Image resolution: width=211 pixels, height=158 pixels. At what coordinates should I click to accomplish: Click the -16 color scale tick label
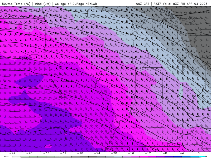pos(131,153)
